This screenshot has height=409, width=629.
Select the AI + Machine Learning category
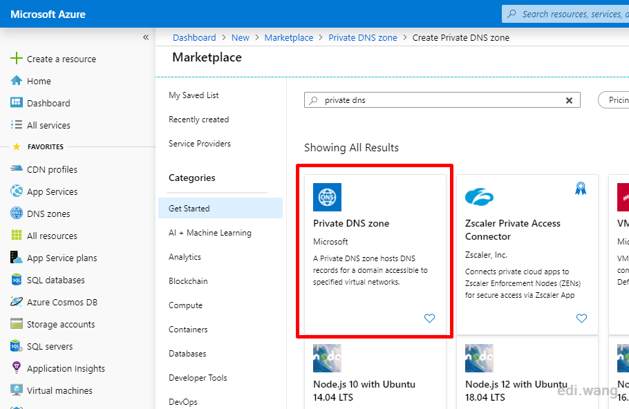click(x=210, y=233)
